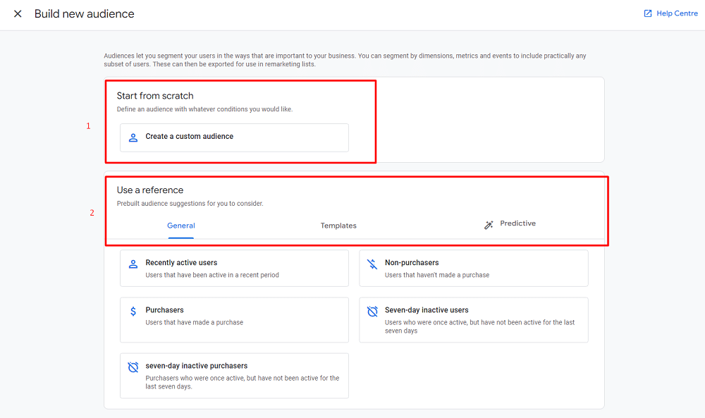Select the Non-purchasers suggestion card
The image size is (705, 418).
click(473, 268)
